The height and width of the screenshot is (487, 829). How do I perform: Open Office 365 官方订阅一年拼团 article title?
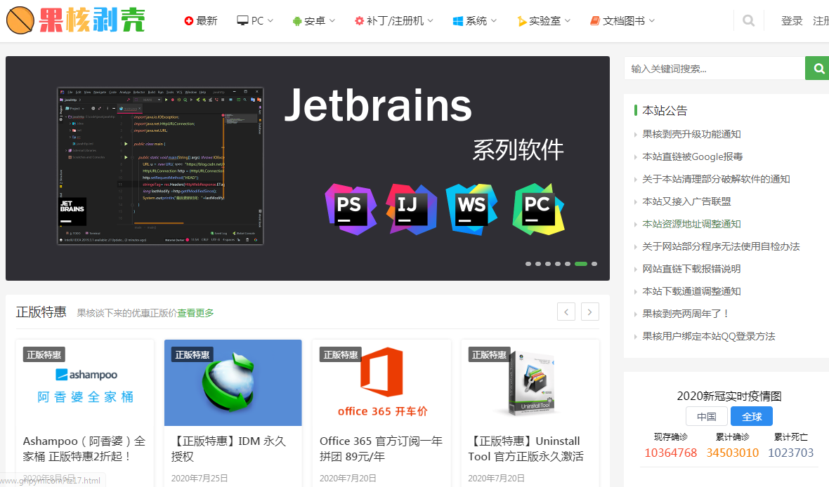(381, 448)
